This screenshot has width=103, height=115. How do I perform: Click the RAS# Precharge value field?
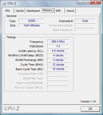click(x=58, y=60)
